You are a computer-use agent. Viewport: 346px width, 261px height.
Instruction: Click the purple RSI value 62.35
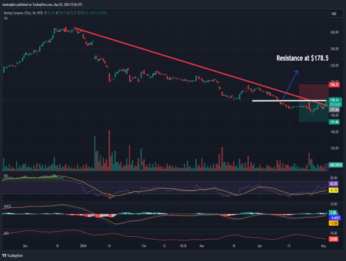point(333,184)
